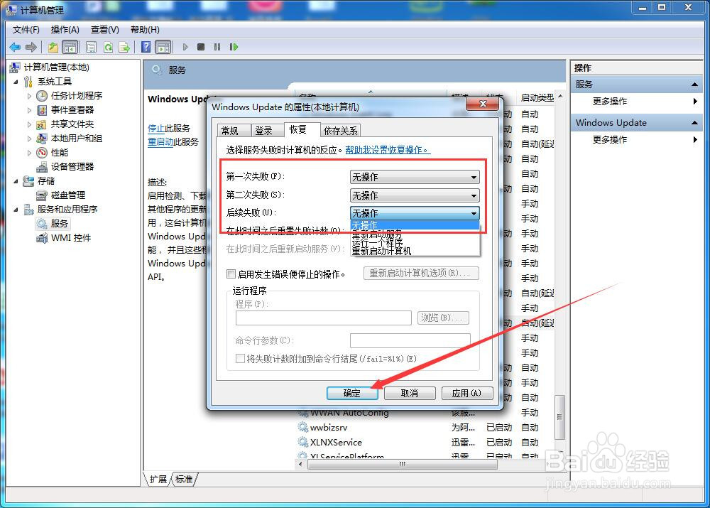The width and height of the screenshot is (710, 508).
Task: Open the 查看(V) menu
Action: [105, 29]
